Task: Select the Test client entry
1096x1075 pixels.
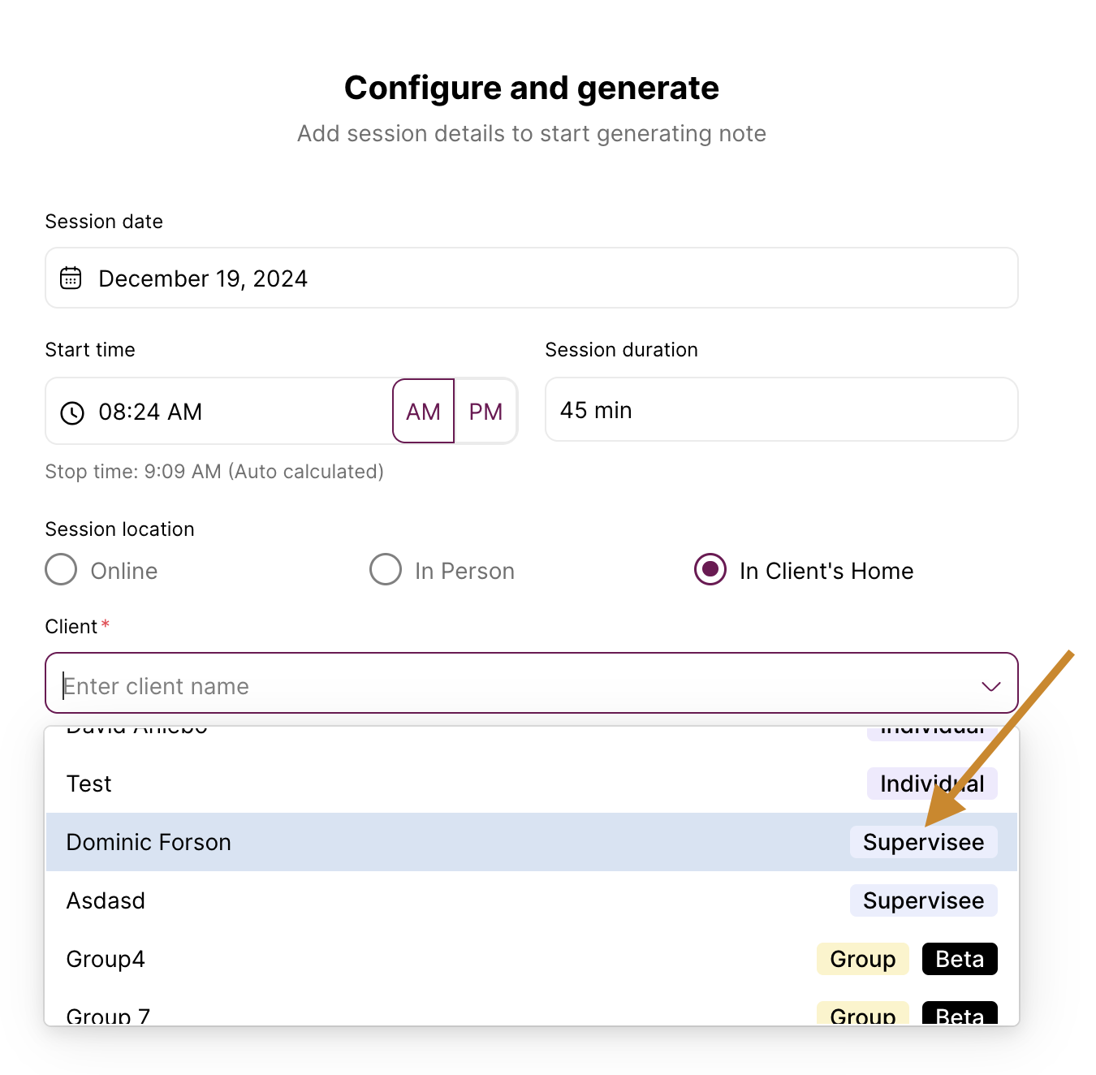Action: 532,784
